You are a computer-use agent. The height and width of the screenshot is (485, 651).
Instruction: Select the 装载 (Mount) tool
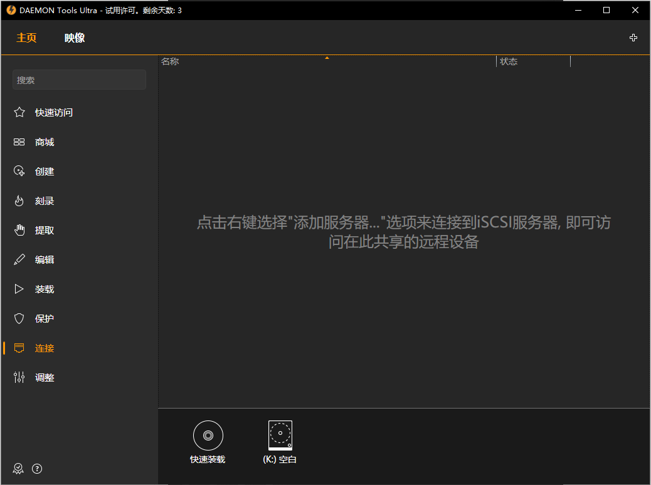coord(44,289)
